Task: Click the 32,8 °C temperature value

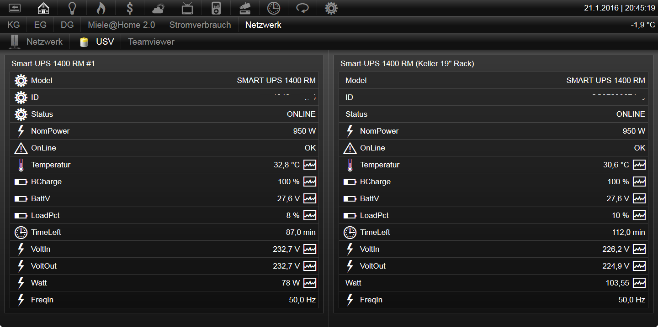Action: (287, 165)
